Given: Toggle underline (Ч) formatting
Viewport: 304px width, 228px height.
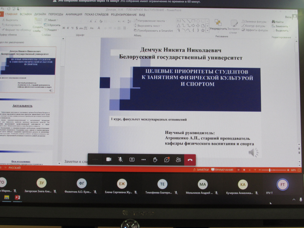Looking at the screenshot, I should click(72, 28).
